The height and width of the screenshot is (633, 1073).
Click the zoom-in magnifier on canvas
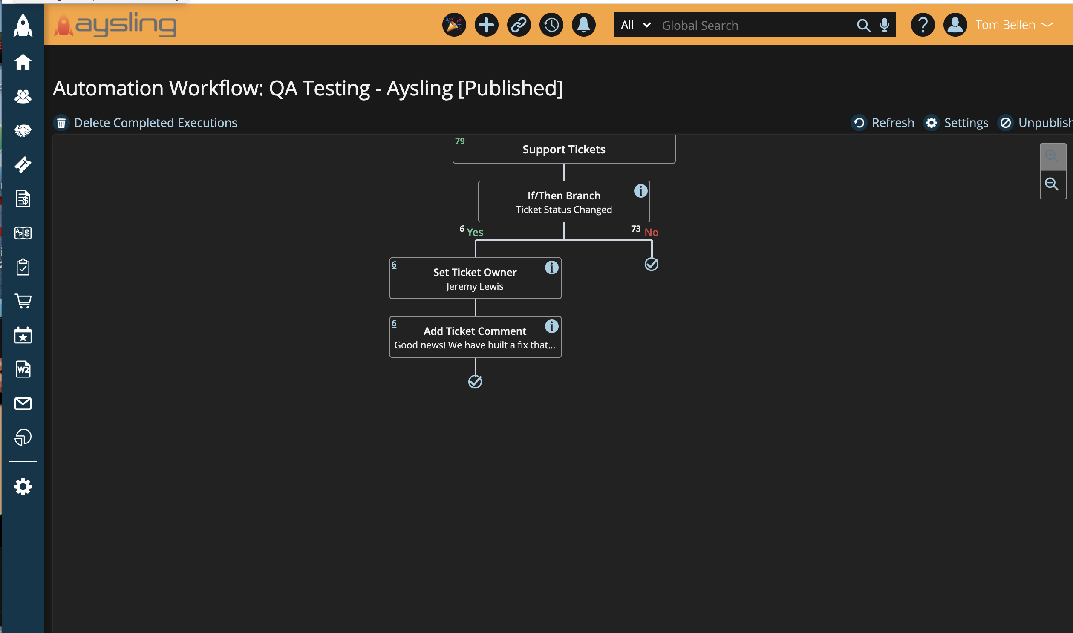[x=1053, y=157]
